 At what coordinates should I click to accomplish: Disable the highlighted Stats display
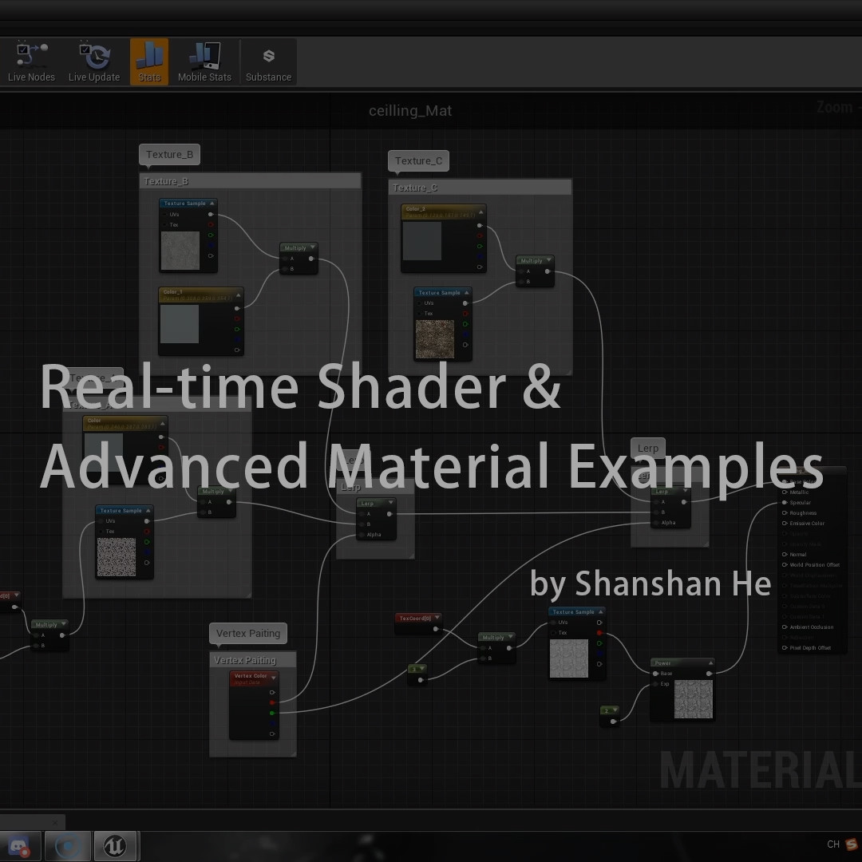coord(148,60)
